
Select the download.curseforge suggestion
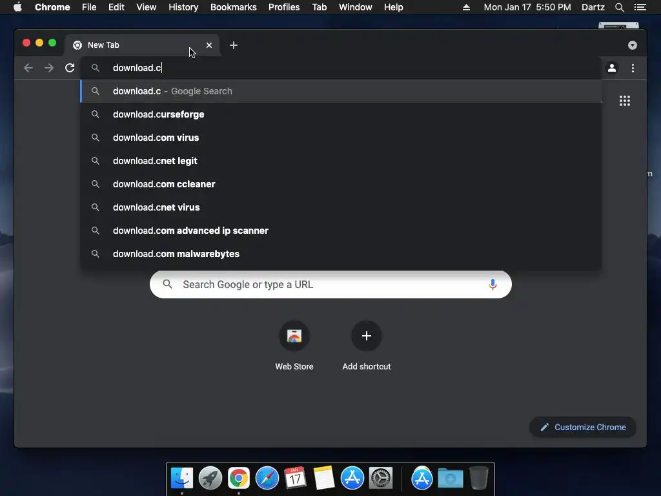point(341,114)
